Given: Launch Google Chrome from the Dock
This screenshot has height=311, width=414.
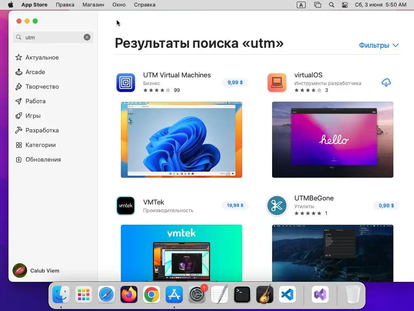Looking at the screenshot, I should point(152,294).
